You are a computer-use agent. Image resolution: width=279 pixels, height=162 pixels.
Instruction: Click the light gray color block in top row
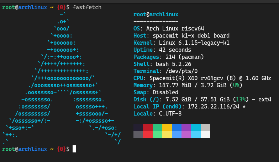pyautogui.click(x=206, y=128)
